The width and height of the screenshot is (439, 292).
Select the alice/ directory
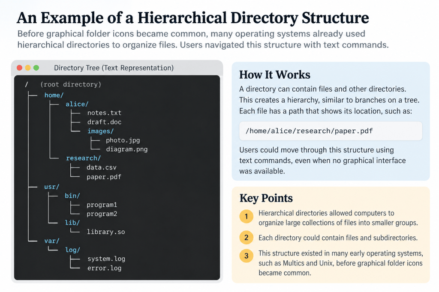click(77, 104)
